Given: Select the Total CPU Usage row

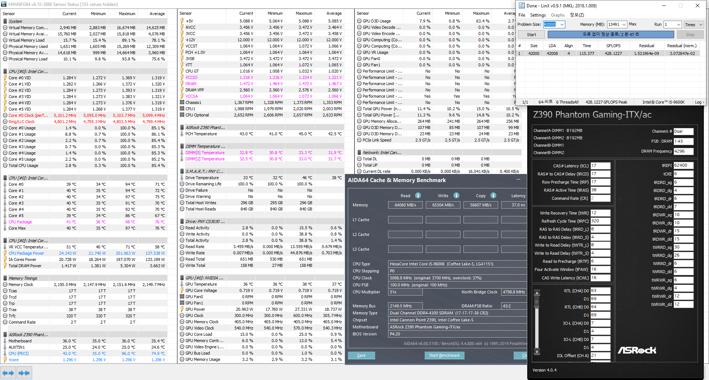Looking at the screenshot, I should tap(84, 165).
